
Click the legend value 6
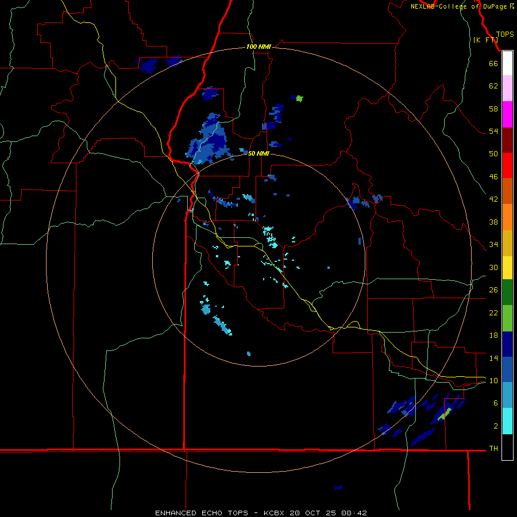[496, 403]
